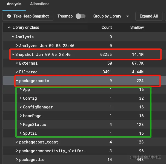Select the Filtered row label

28,72
